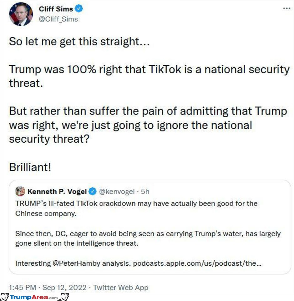Open the @kenvogel handle

[x=117, y=191]
